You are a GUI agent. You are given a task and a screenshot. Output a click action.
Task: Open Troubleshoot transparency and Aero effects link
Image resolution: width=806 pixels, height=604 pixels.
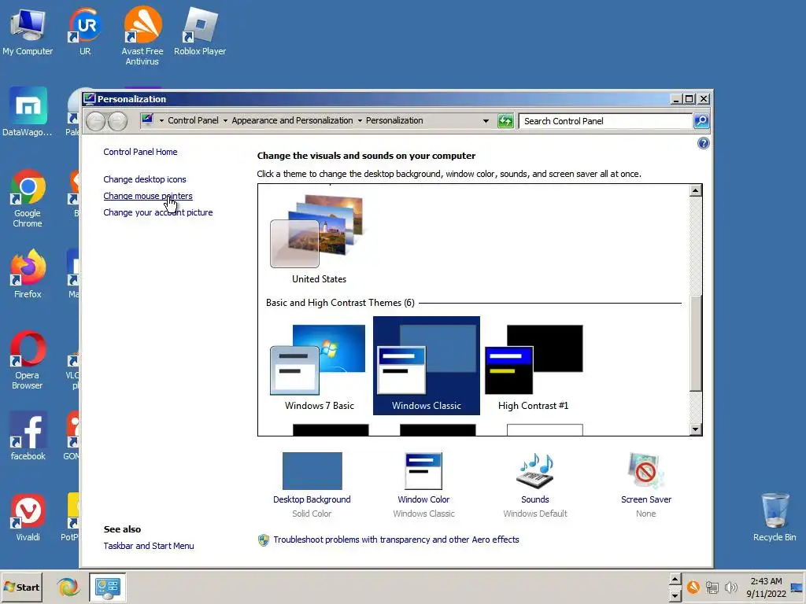(x=396, y=540)
